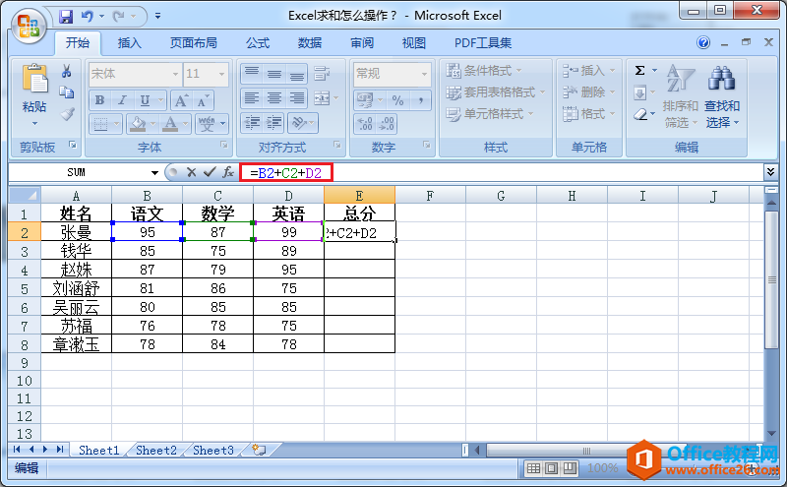Apply the font color A swatch

[x=170, y=124]
